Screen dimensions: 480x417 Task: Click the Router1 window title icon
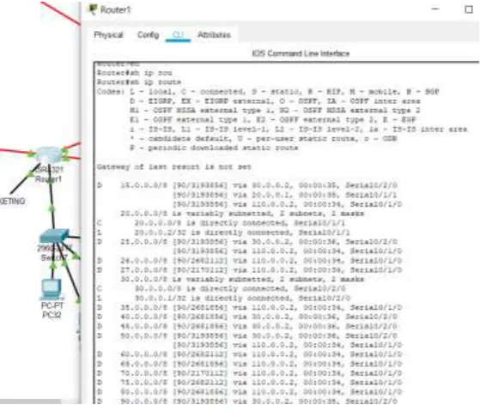93,9
